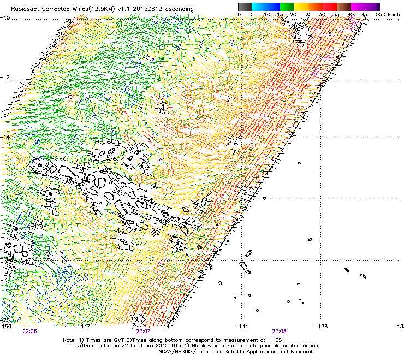Click the legend scale number '20'
Viewport: 404px width, 355px height.
(293, 15)
